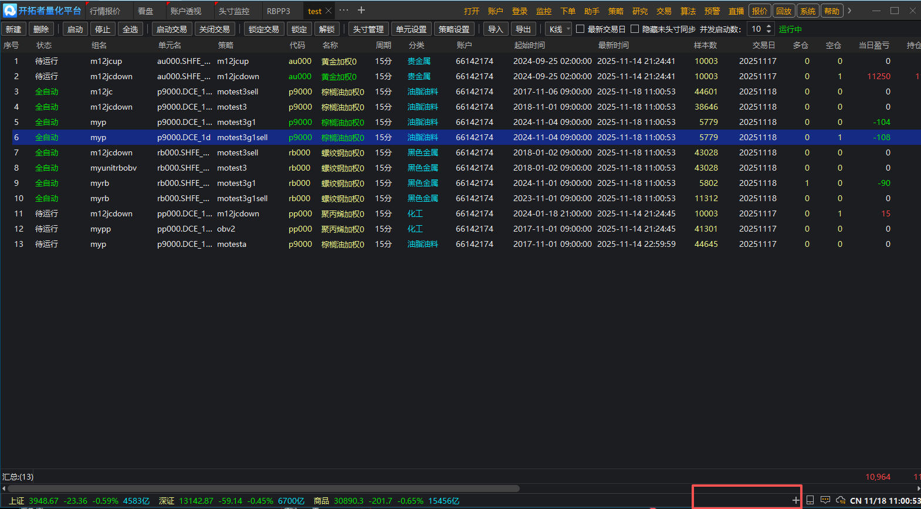Open the 策略 menu
921x509 pixels.
point(616,11)
